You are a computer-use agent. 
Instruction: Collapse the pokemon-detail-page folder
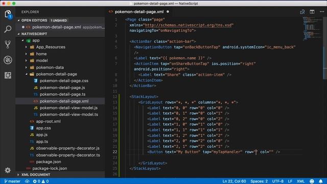26,74
